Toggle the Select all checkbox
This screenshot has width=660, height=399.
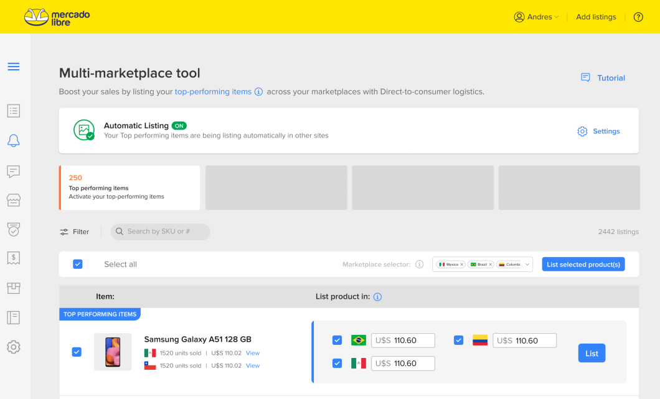78,264
